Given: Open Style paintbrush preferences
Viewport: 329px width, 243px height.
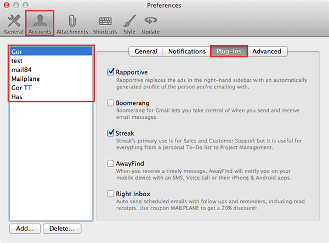Looking at the screenshot, I should [x=129, y=24].
